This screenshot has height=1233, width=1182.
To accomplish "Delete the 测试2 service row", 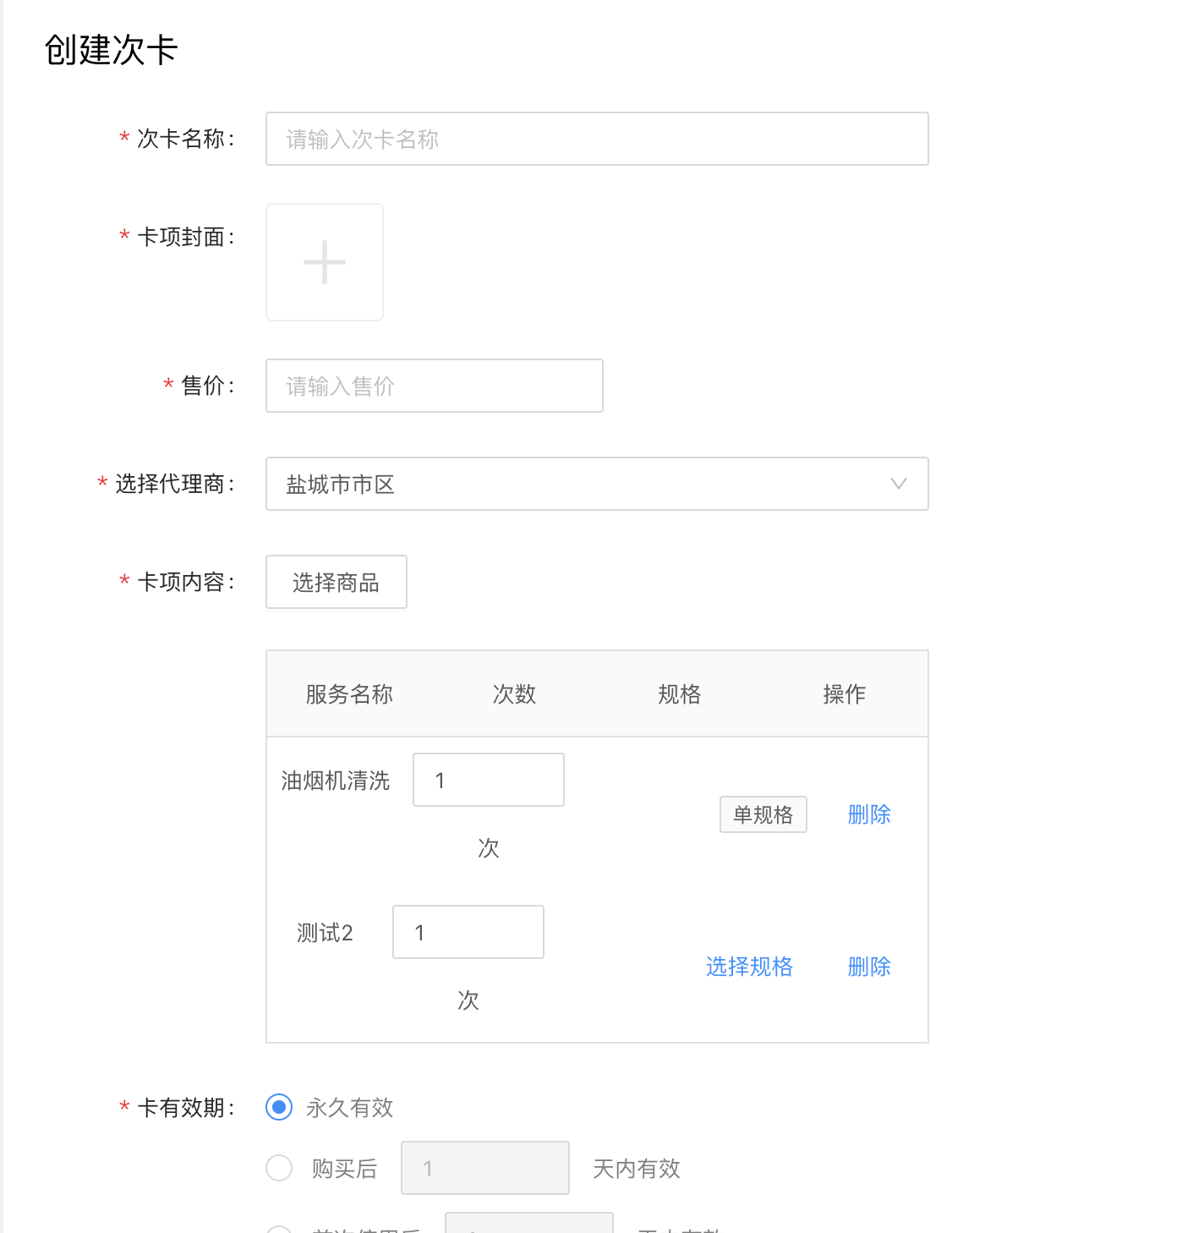I will pos(869,967).
